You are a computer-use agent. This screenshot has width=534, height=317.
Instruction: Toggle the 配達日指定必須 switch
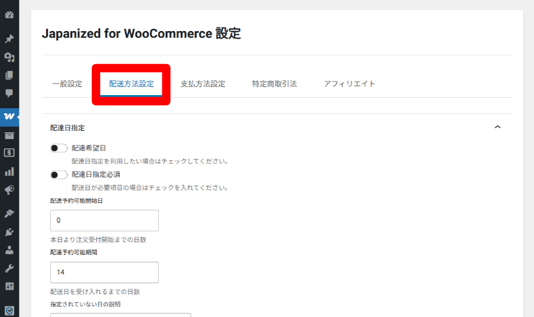(x=59, y=175)
